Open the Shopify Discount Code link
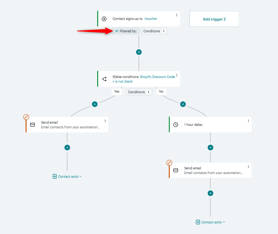The width and height of the screenshot is (278, 234). (x=157, y=76)
